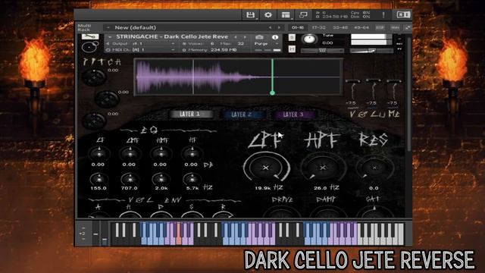Click the 2.0k Hz frequency knob
The width and height of the screenshot is (485, 273).
161,179
